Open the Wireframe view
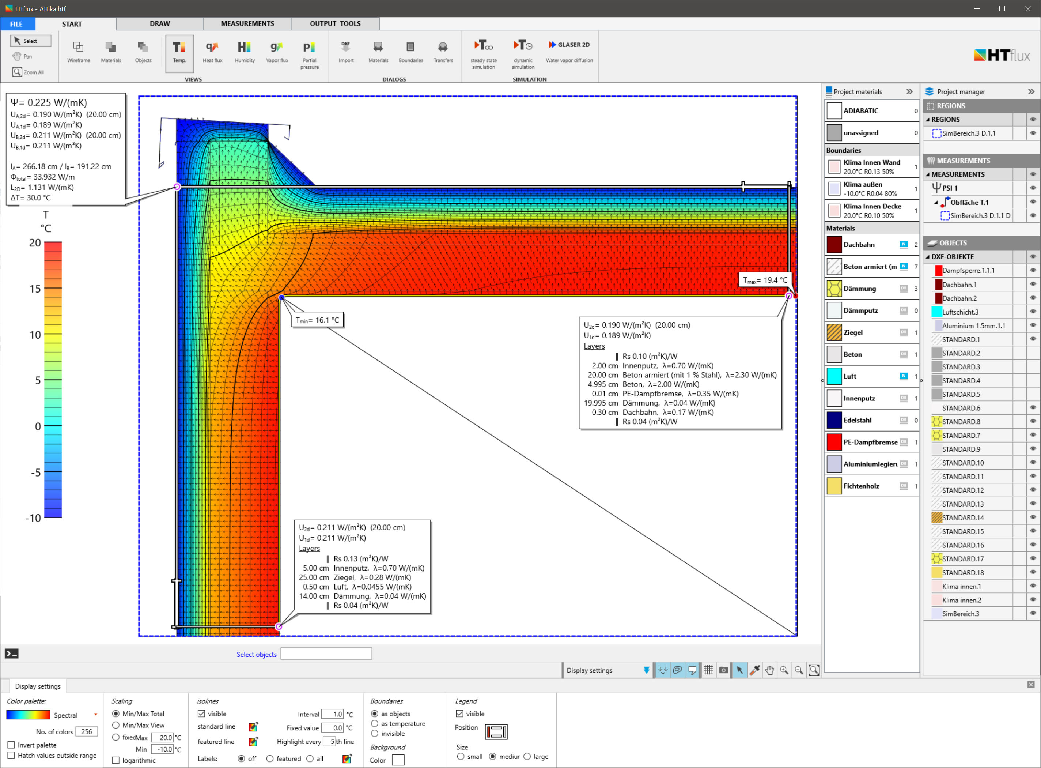This screenshot has height=768, width=1041. [x=79, y=52]
